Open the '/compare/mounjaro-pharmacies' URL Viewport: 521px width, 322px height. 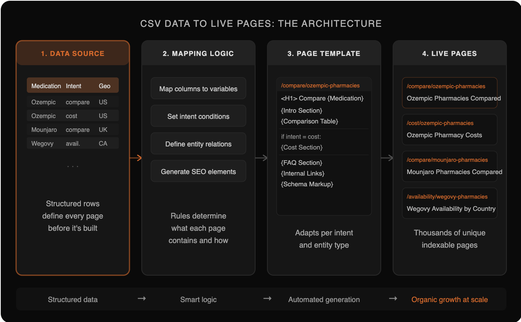click(x=447, y=160)
